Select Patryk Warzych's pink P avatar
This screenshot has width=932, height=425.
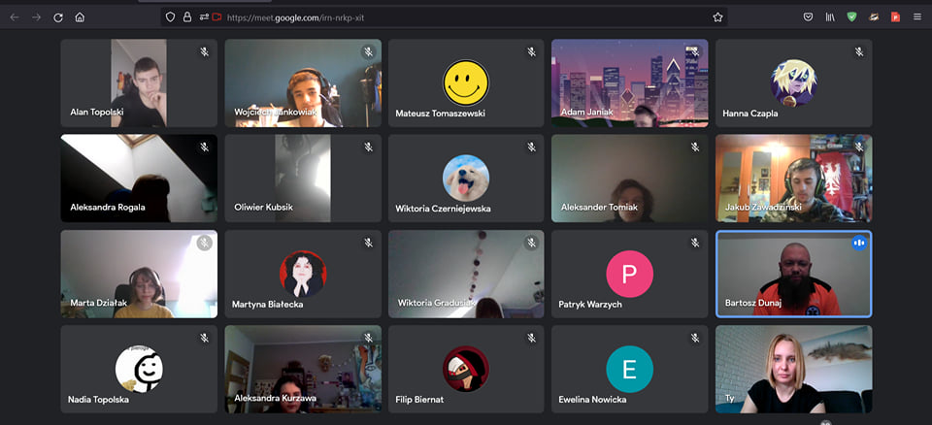pyautogui.click(x=629, y=274)
